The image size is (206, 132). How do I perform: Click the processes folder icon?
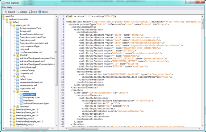(18, 92)
